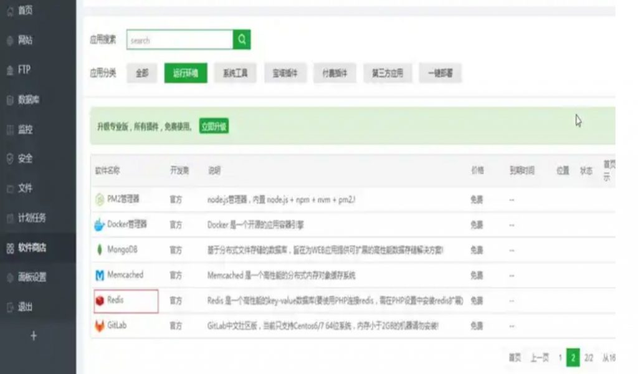Click the scheduled task icon beside 计划任务
The image size is (638, 374).
tap(10, 219)
